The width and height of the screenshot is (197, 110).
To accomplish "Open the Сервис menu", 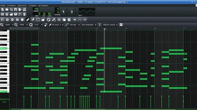I will coord(32,5).
